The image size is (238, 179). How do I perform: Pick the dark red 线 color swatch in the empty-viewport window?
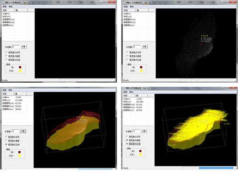pyautogui.click(x=20, y=67)
